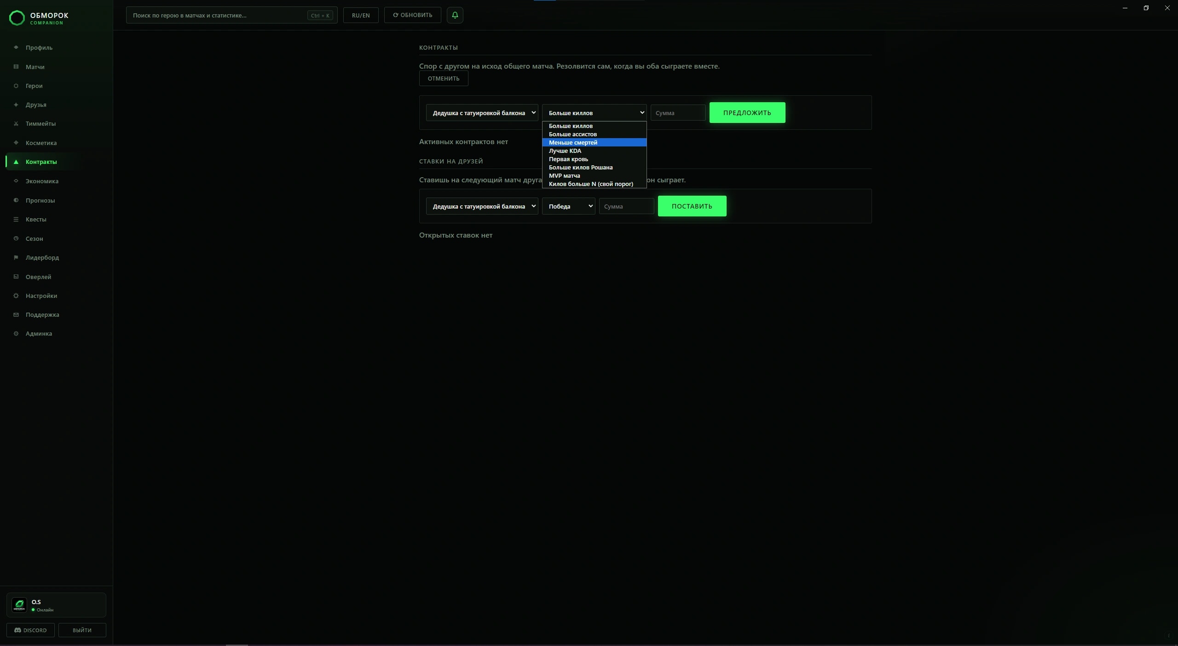Collapse the Больше киллов condition dropdown
Screen dimensions: 1178x646
point(594,113)
